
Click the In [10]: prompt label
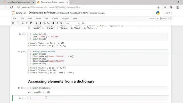coord(22,51)
